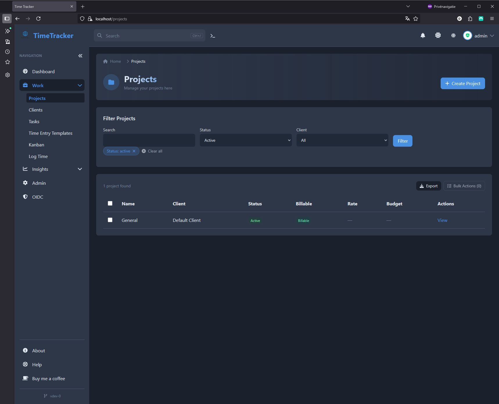Check the select-all projects checkbox
Image resolution: width=499 pixels, height=404 pixels.
110,203
